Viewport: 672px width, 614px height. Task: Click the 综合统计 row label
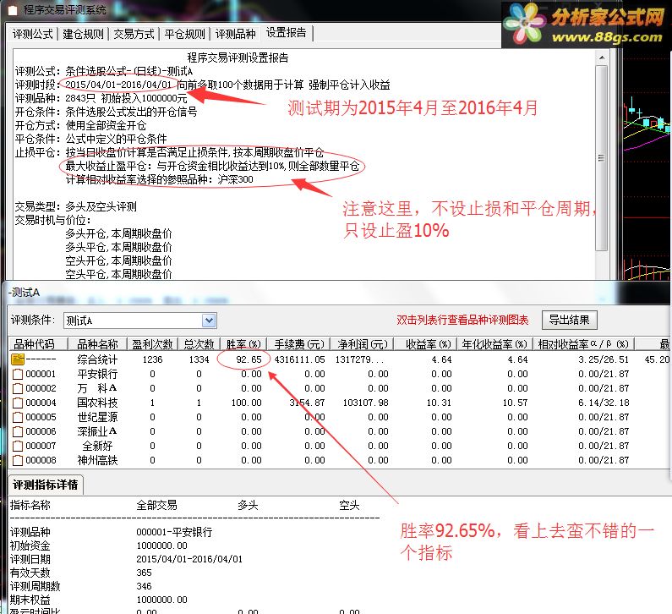point(97,359)
